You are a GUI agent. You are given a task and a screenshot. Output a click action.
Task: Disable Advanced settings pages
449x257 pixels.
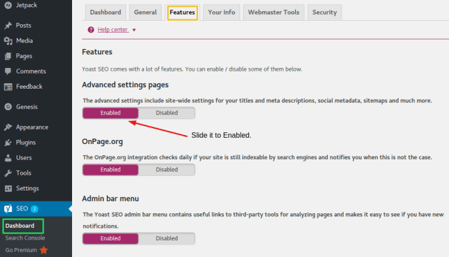pos(167,113)
